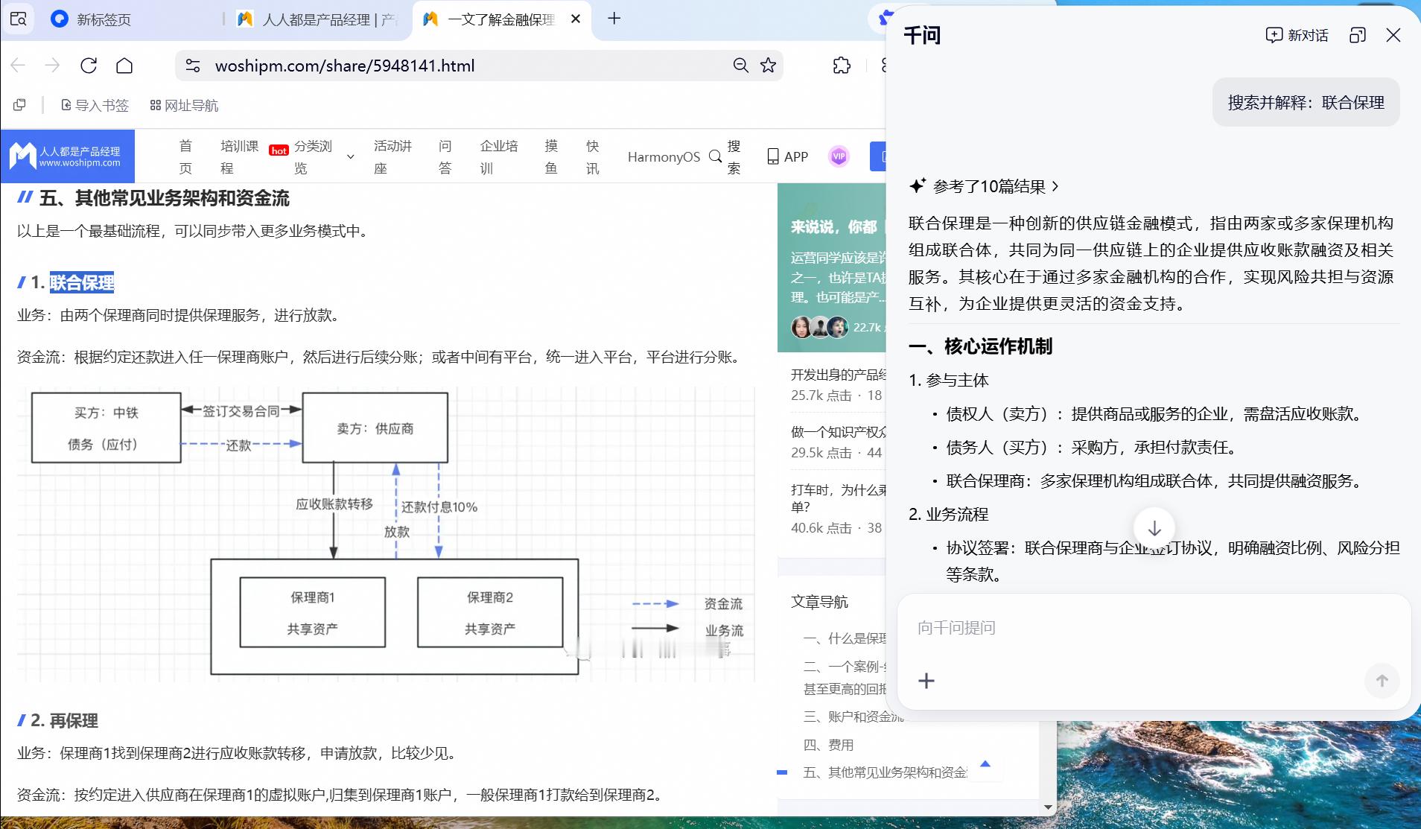Jump to section 五、其他常见业务架构和资金
Image resolution: width=1421 pixels, height=829 pixels.
tap(885, 772)
